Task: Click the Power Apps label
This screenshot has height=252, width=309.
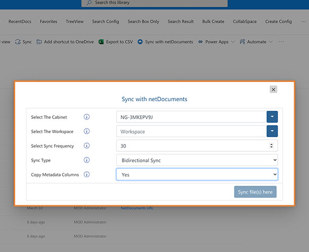Action: tap(217, 42)
